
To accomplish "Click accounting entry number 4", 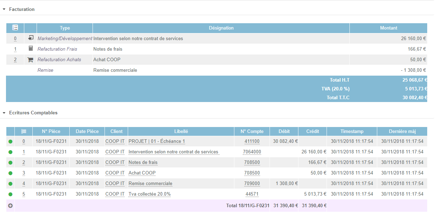I will point(24,184).
